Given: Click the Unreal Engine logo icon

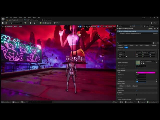Looking at the screenshot, I should click(x=3, y=19).
